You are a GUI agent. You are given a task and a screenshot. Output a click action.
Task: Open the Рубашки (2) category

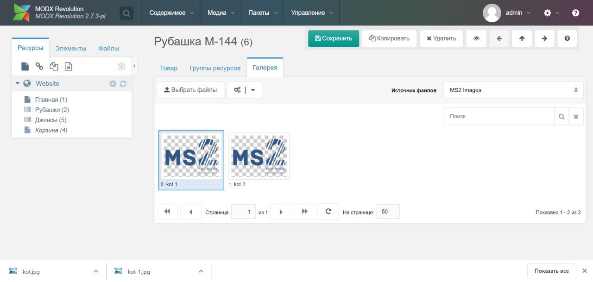[x=52, y=110]
